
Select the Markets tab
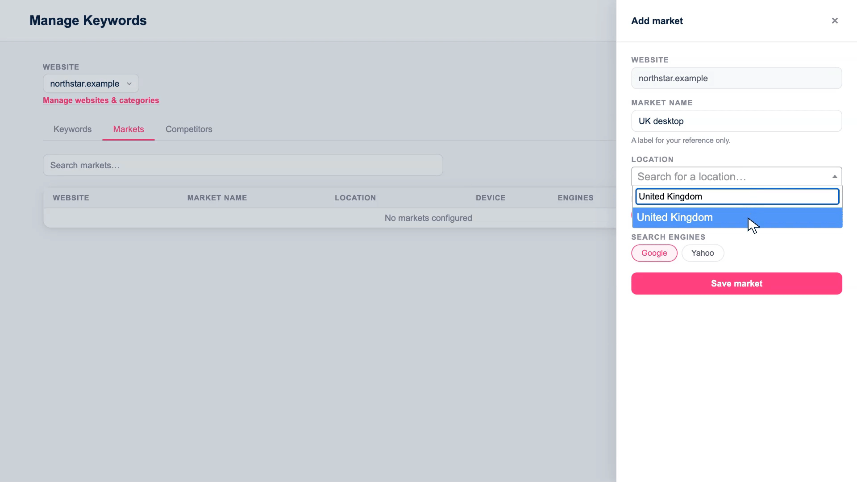[x=129, y=129]
